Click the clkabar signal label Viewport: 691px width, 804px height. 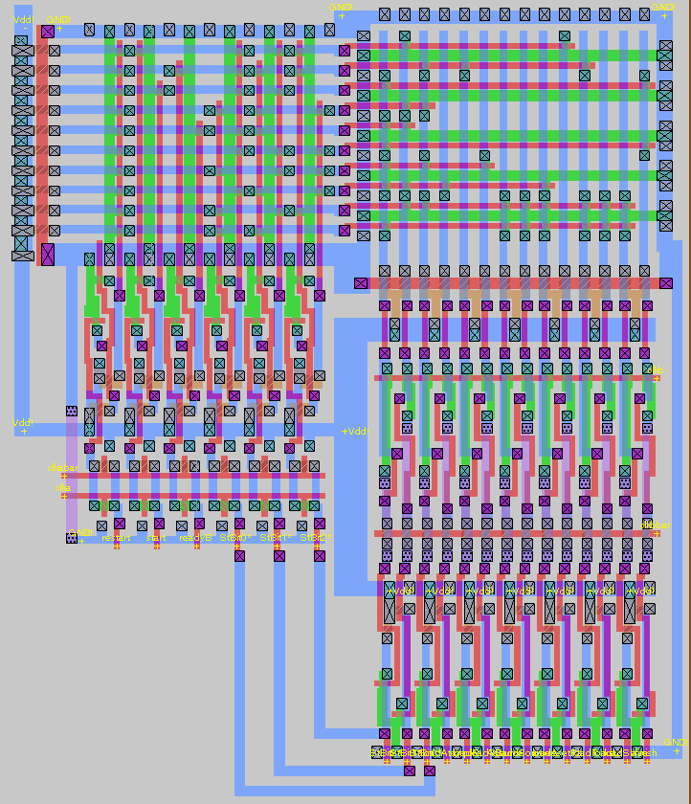point(62,468)
